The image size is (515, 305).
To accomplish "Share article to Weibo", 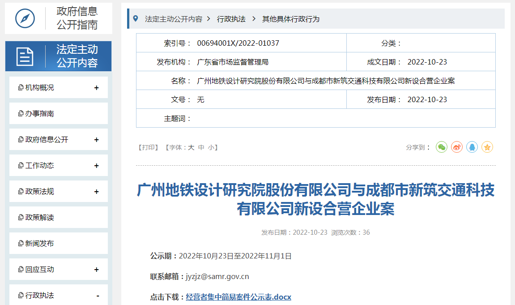I will (x=457, y=147).
